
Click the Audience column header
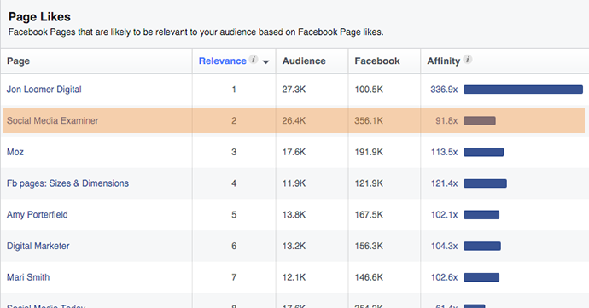click(304, 61)
